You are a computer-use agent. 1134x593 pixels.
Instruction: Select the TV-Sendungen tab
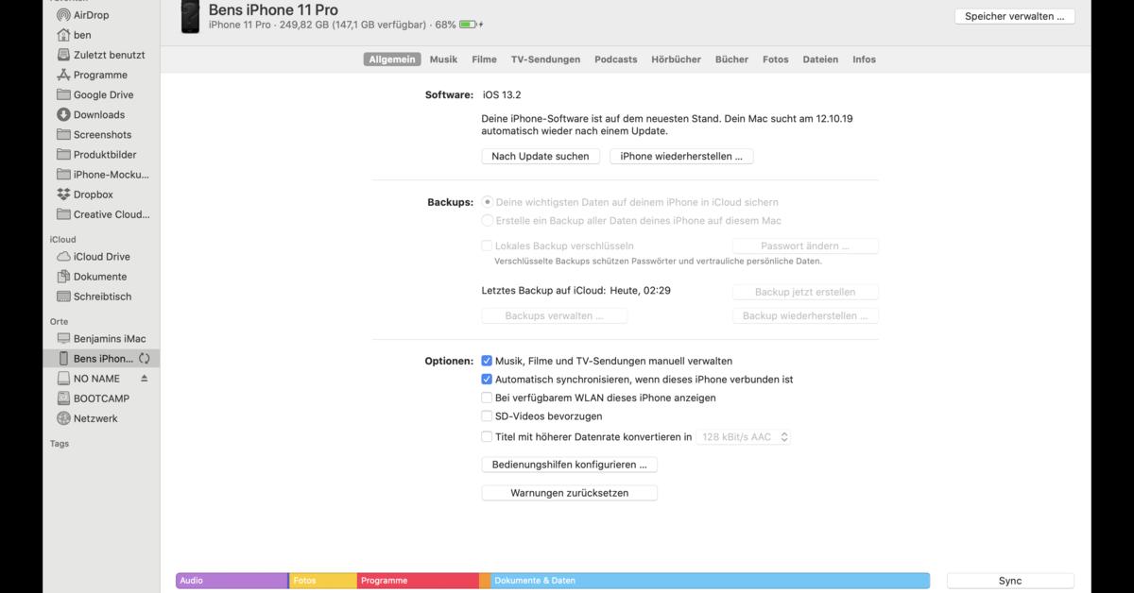click(x=546, y=59)
